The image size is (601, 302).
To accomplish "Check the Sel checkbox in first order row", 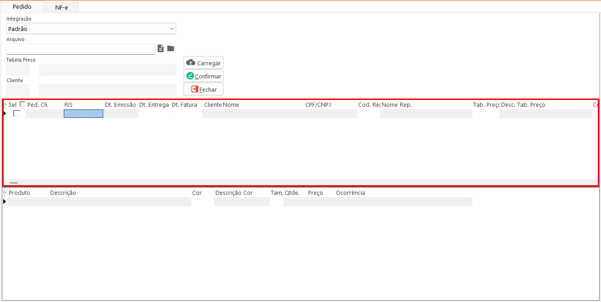I will click(17, 114).
